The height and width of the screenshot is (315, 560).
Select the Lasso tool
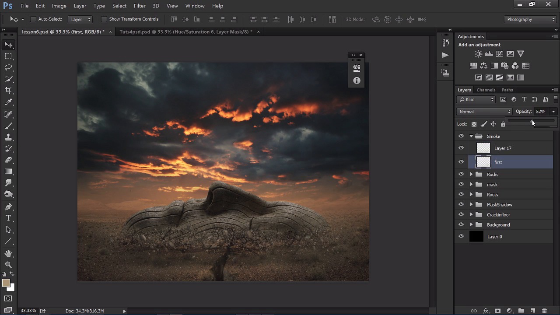coord(8,67)
